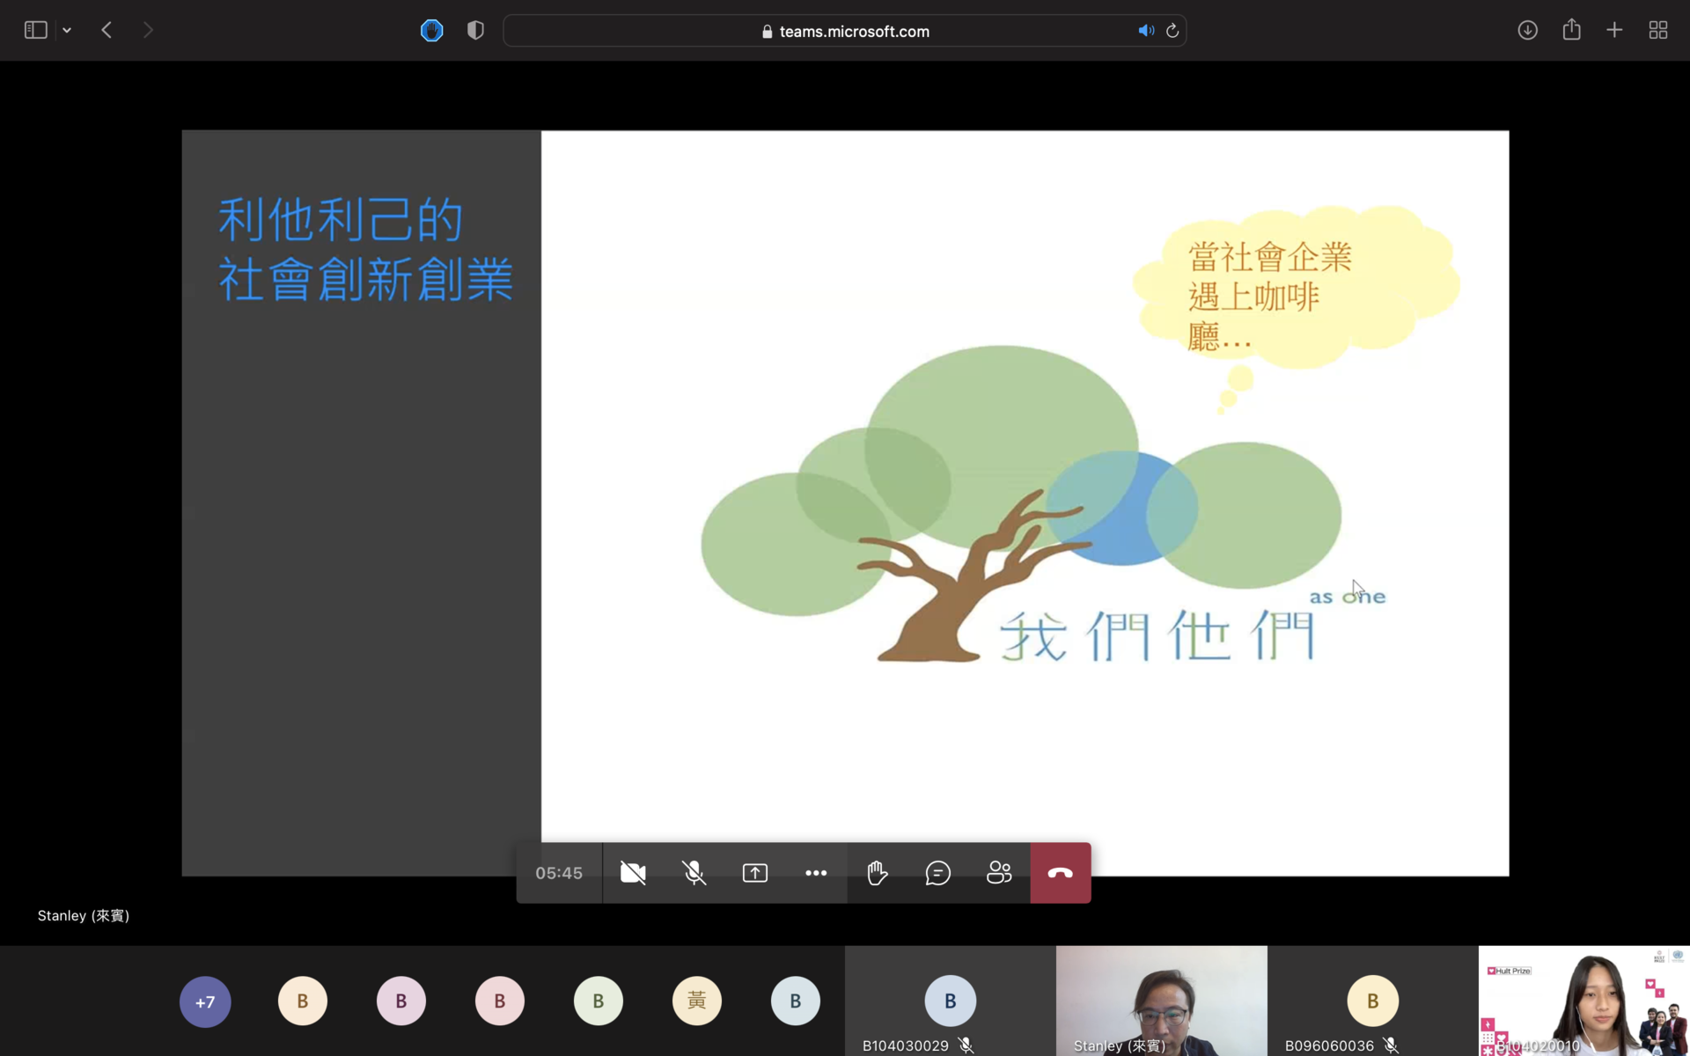Click the muted mic icon beside B104030029
Screen dimensions: 1690x1056
tap(966, 1045)
